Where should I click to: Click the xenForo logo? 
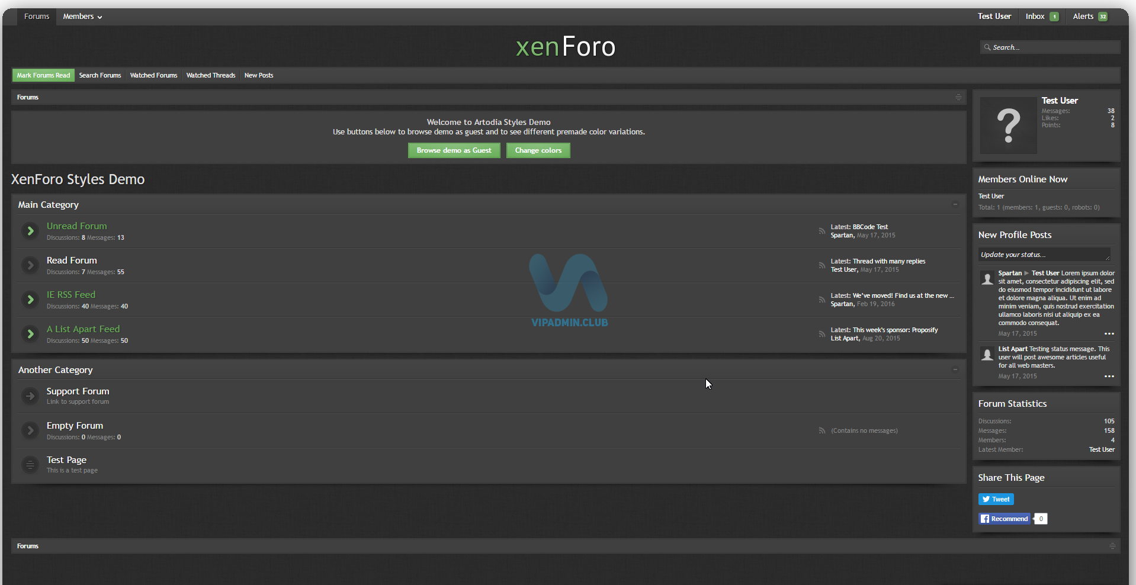pos(566,47)
